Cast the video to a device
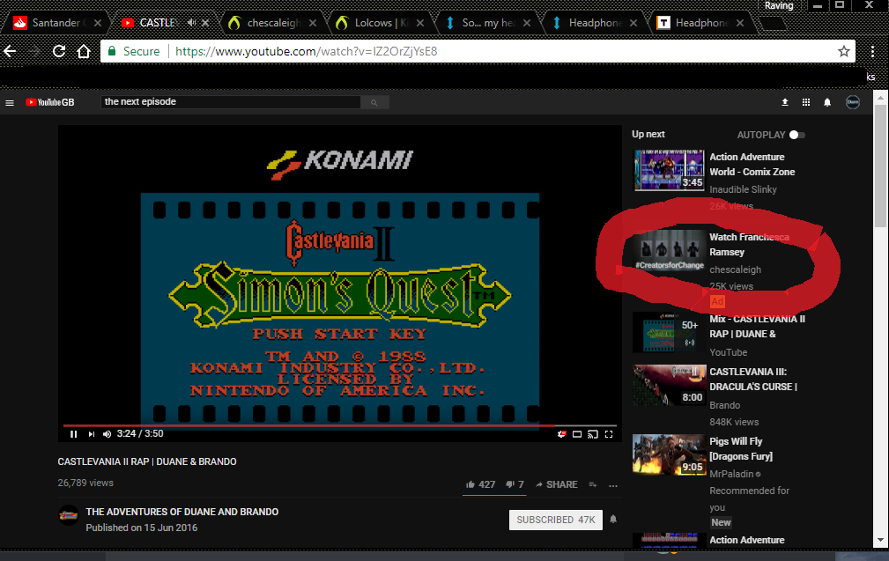This screenshot has width=889, height=561. 593,434
